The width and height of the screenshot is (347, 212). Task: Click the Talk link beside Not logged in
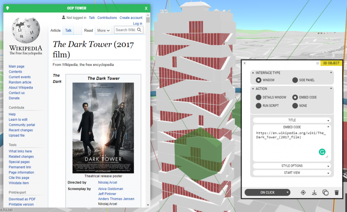pyautogui.click(x=92, y=18)
